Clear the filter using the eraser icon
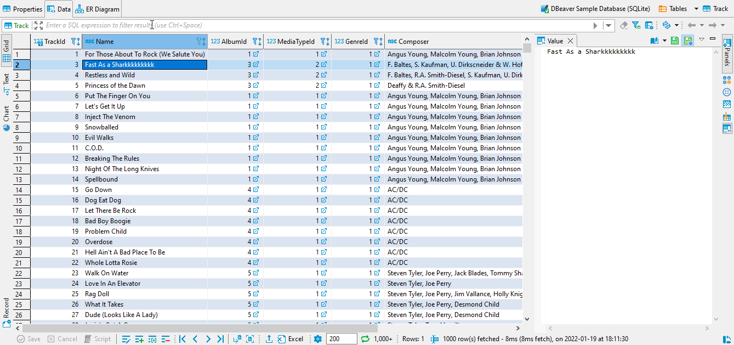This screenshot has height=345, width=734. [x=624, y=25]
